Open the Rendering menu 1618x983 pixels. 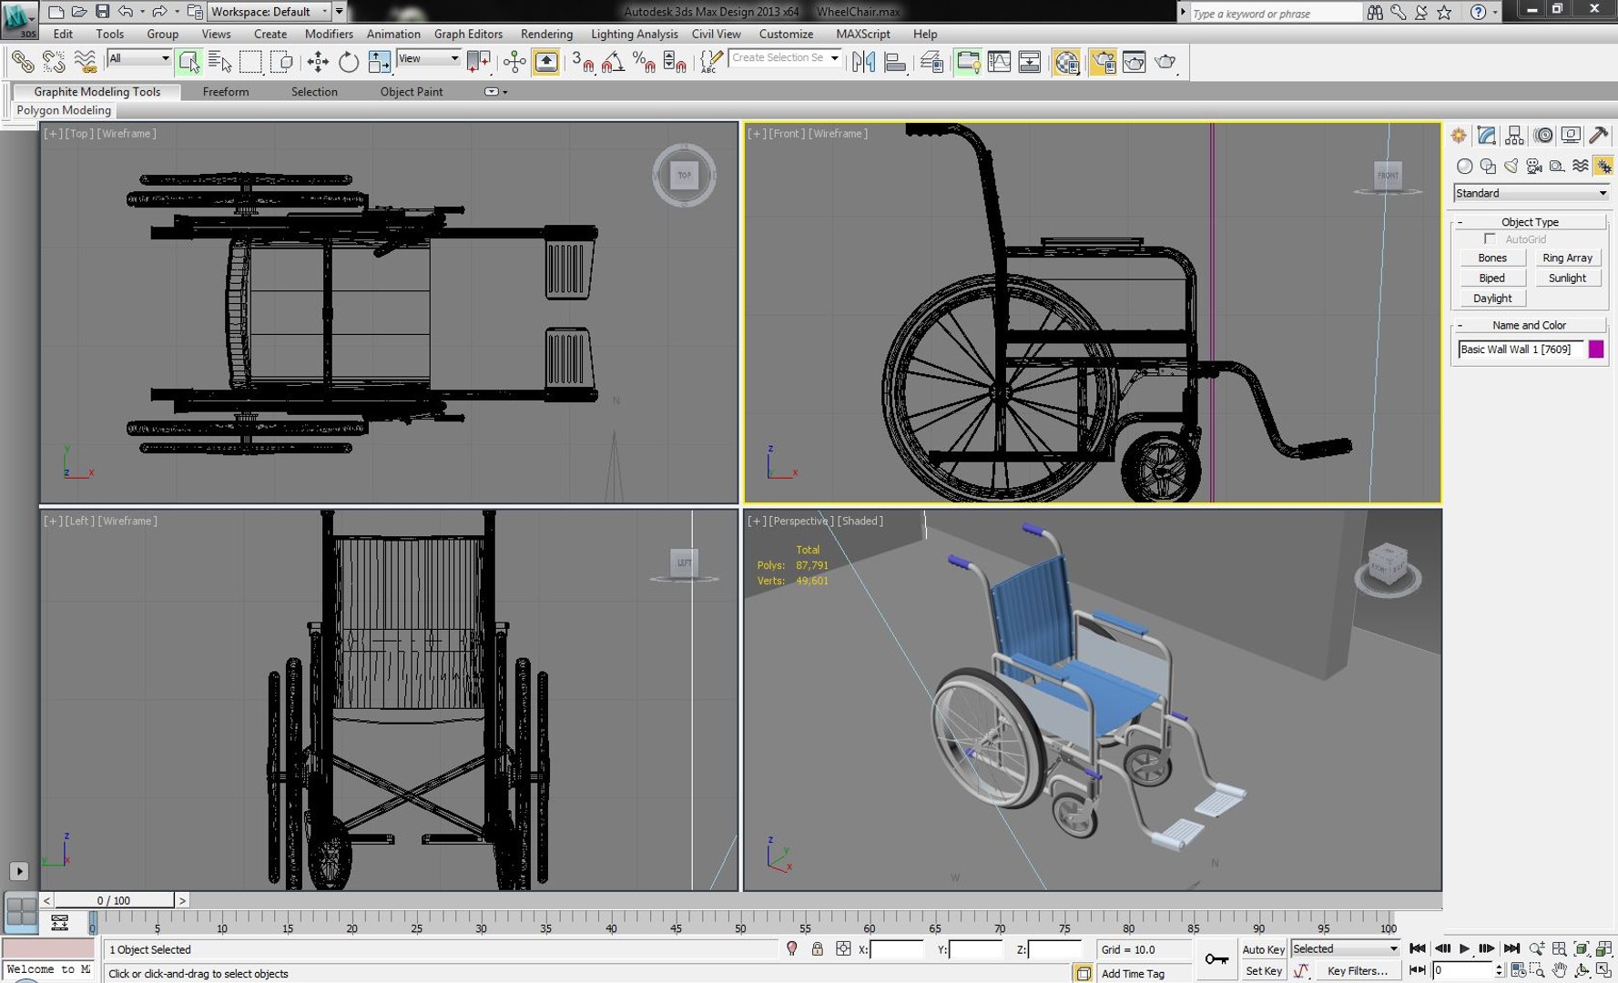[546, 34]
